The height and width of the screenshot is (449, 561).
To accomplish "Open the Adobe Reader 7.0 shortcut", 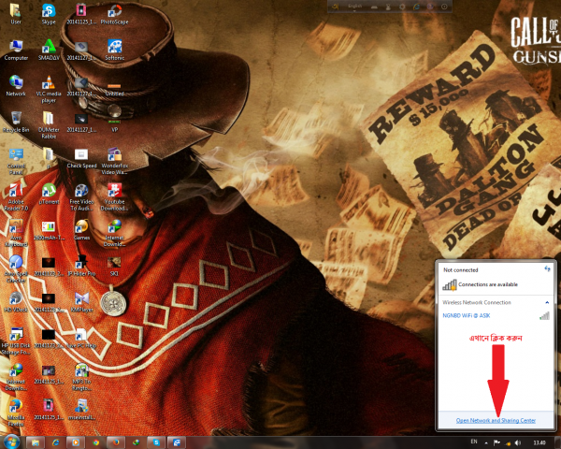I will tap(16, 197).
